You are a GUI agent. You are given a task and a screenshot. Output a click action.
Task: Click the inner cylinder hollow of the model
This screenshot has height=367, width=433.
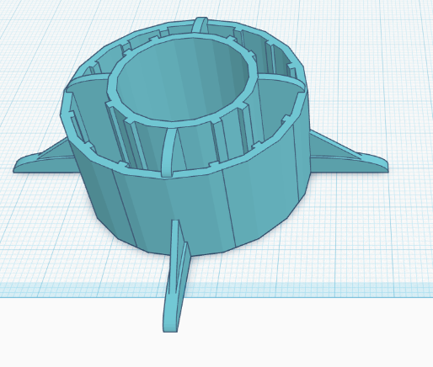[x=183, y=80]
